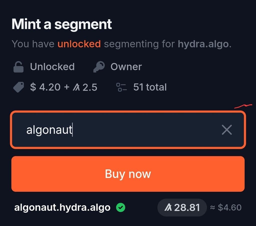Select the algonaut.hydra.algo result name
Viewport: 256px width, 226px height.
coord(62,207)
